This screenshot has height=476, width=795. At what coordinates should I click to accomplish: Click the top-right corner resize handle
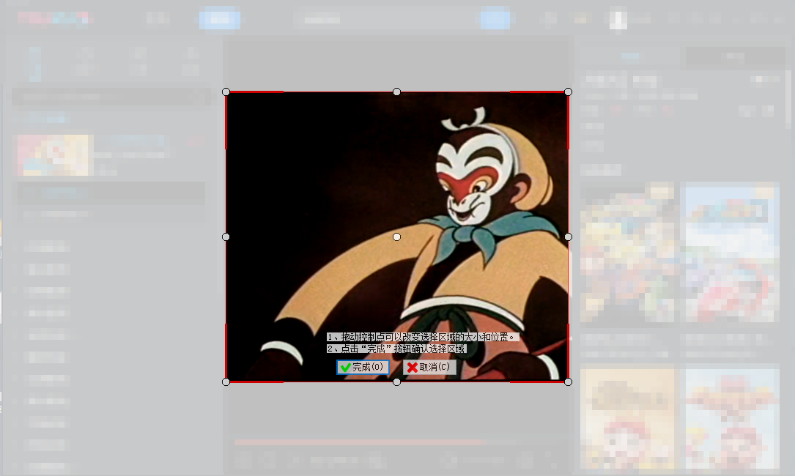[568, 92]
